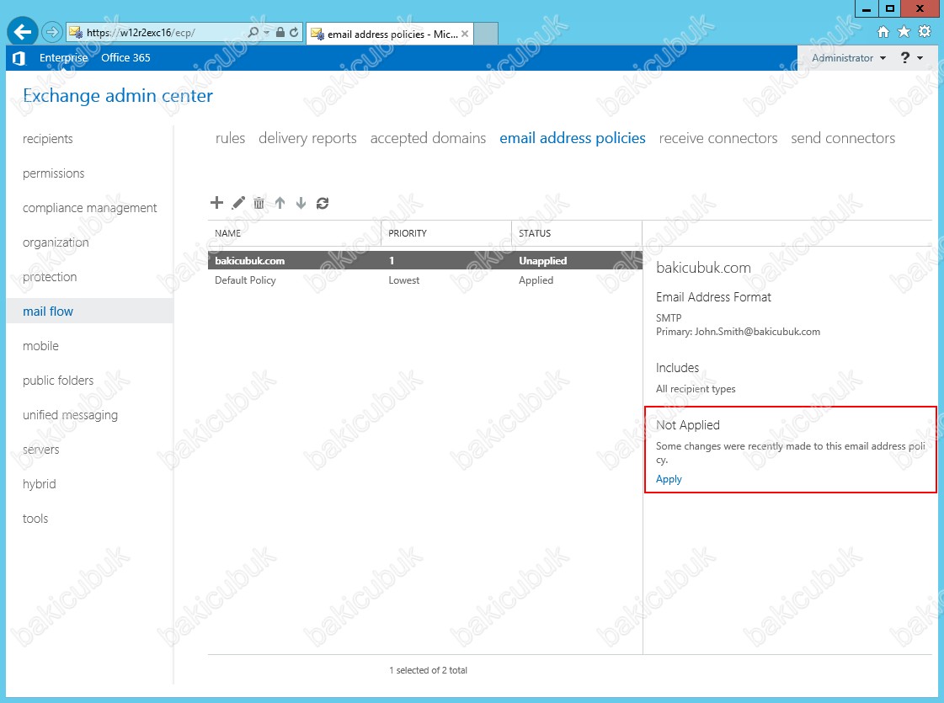Open the delivery reports tab
This screenshot has width=944, height=703.
tap(307, 138)
